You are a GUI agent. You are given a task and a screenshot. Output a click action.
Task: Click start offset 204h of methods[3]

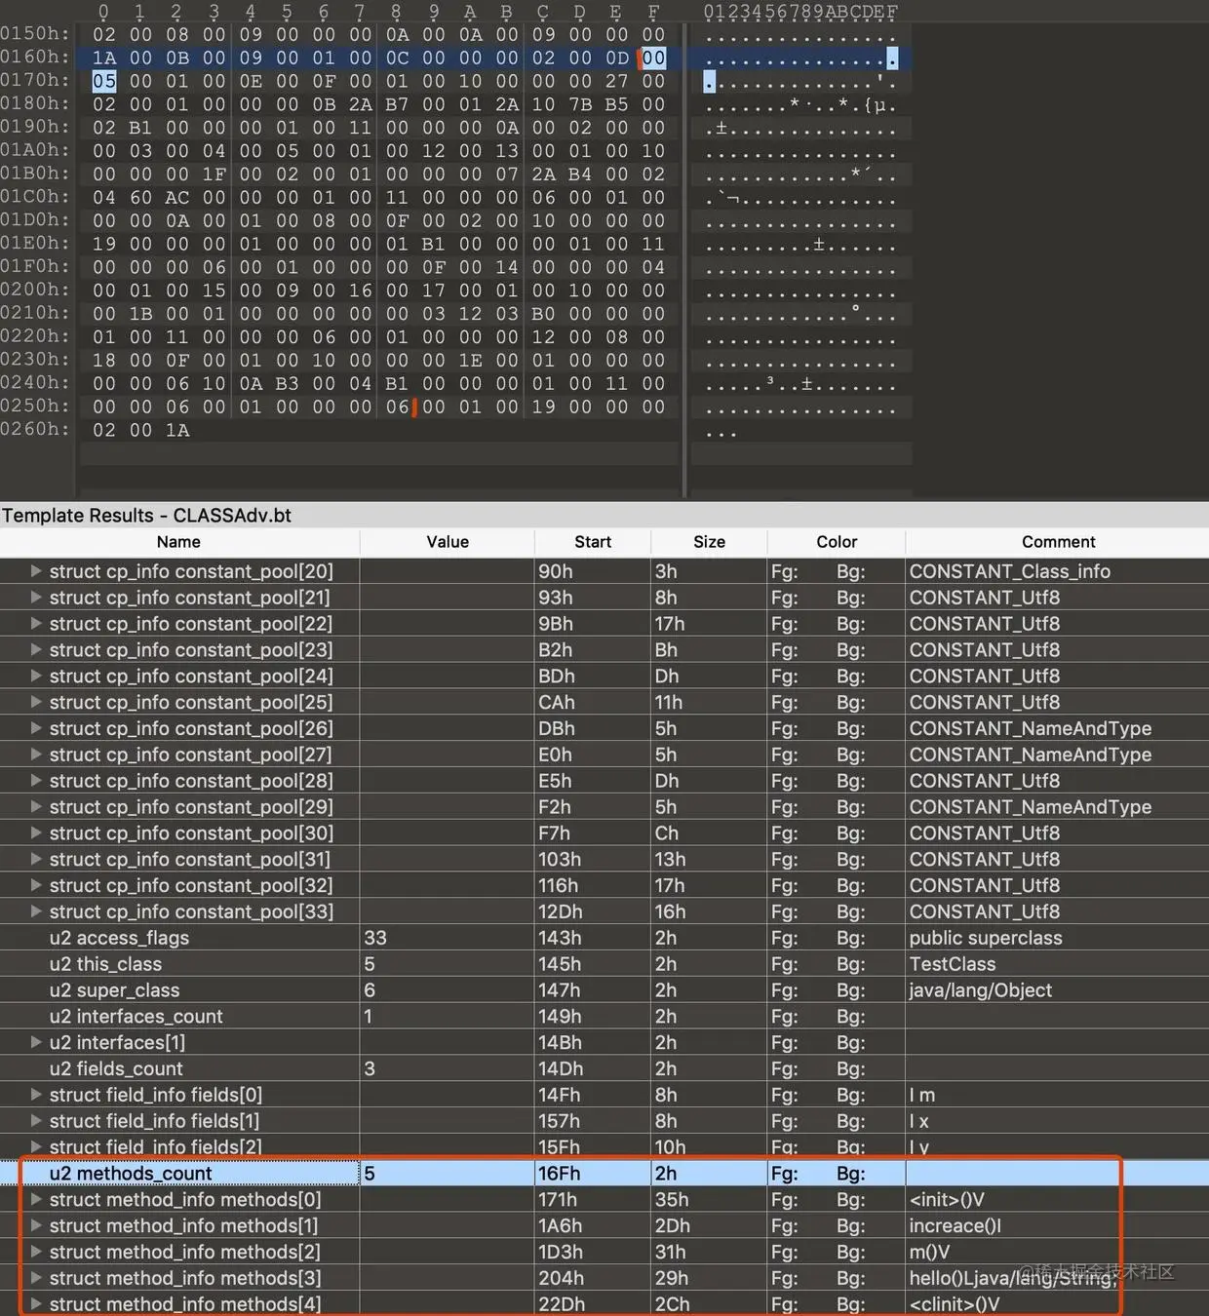[x=561, y=1278]
